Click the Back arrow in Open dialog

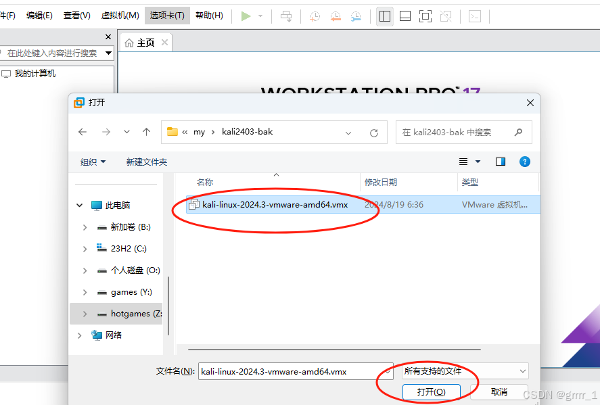click(83, 133)
